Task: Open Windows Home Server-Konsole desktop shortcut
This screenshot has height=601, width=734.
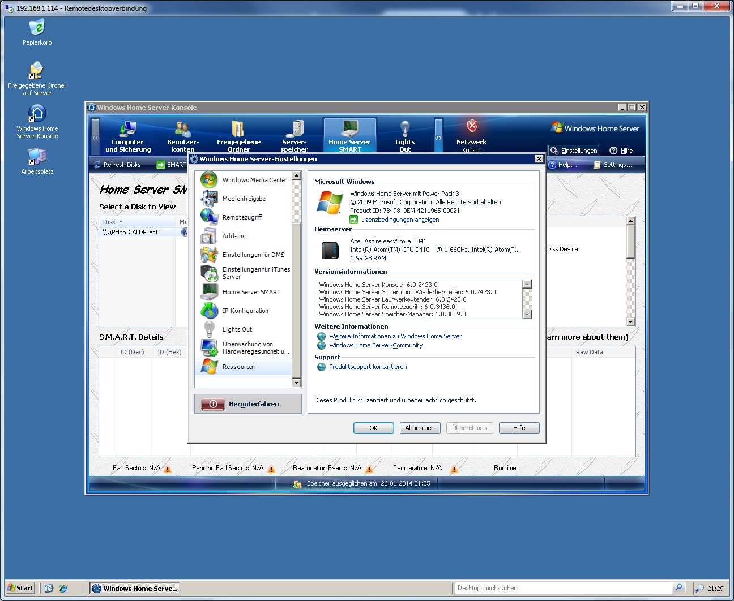Action: pos(37,121)
